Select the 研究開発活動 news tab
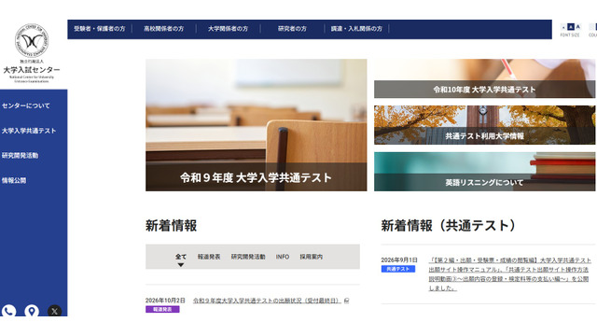 248,257
